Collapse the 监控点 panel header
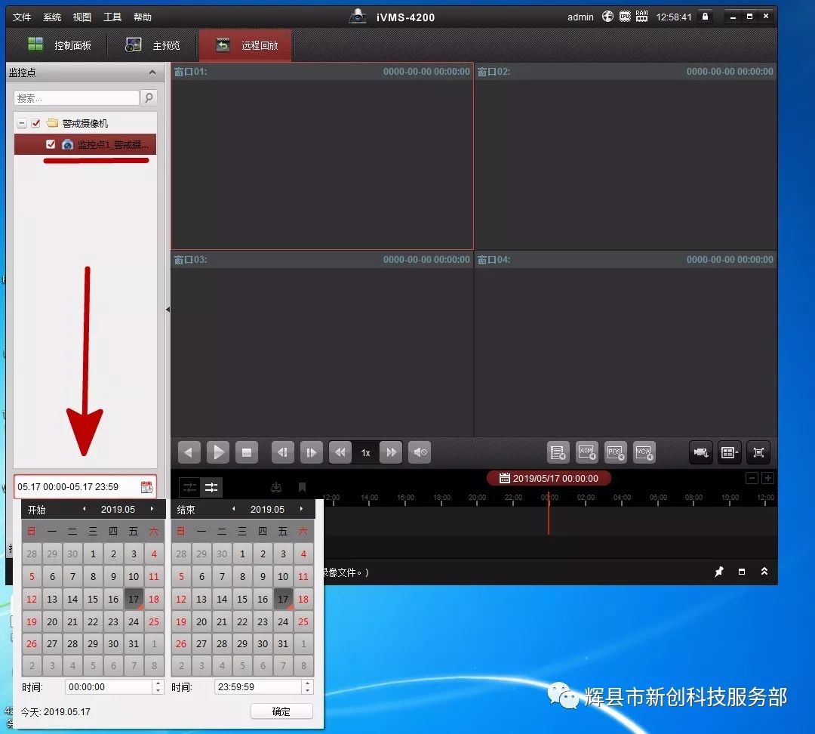The height and width of the screenshot is (734, 815). (x=152, y=72)
